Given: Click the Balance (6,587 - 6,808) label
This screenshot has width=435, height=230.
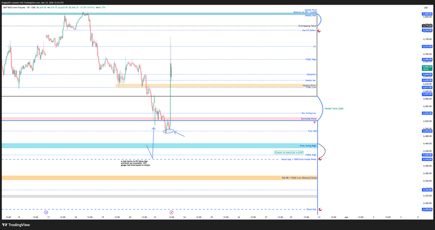Looking at the screenshot, I should [305, 12].
